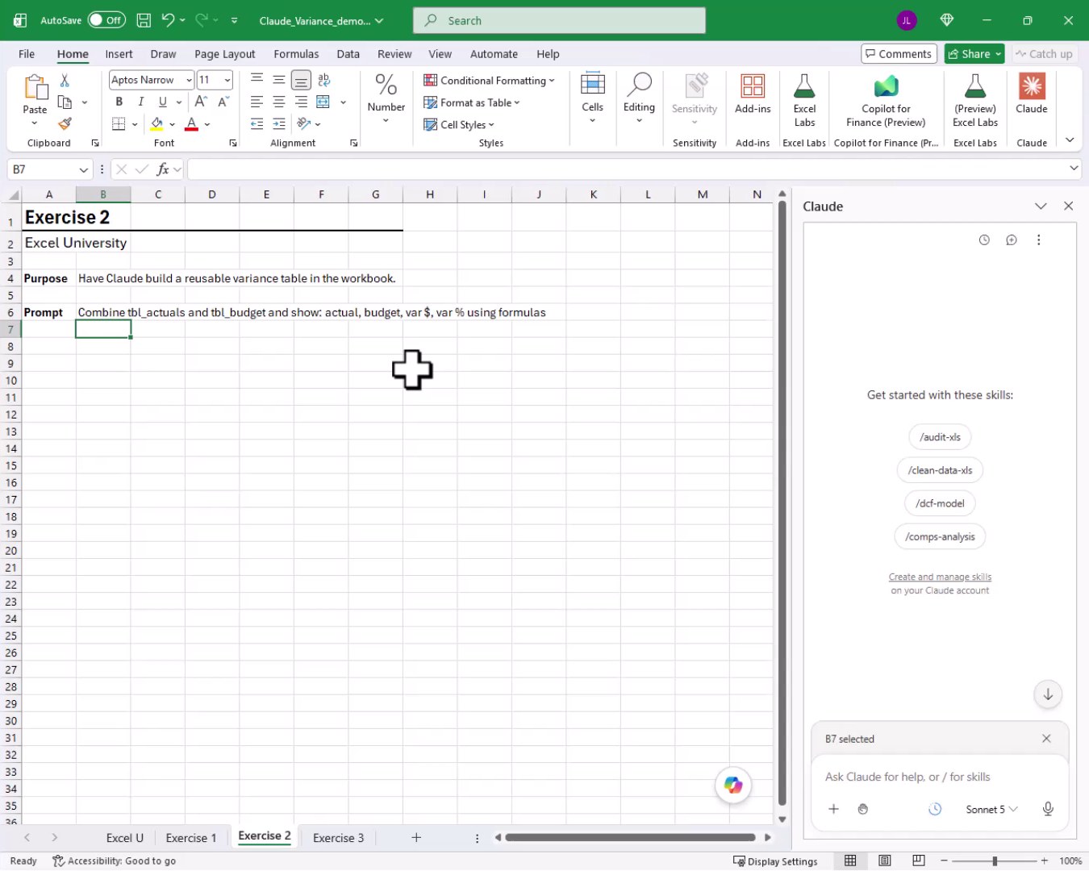This screenshot has height=871, width=1089.
Task: Open Conditional Formatting menu
Action: (x=489, y=81)
